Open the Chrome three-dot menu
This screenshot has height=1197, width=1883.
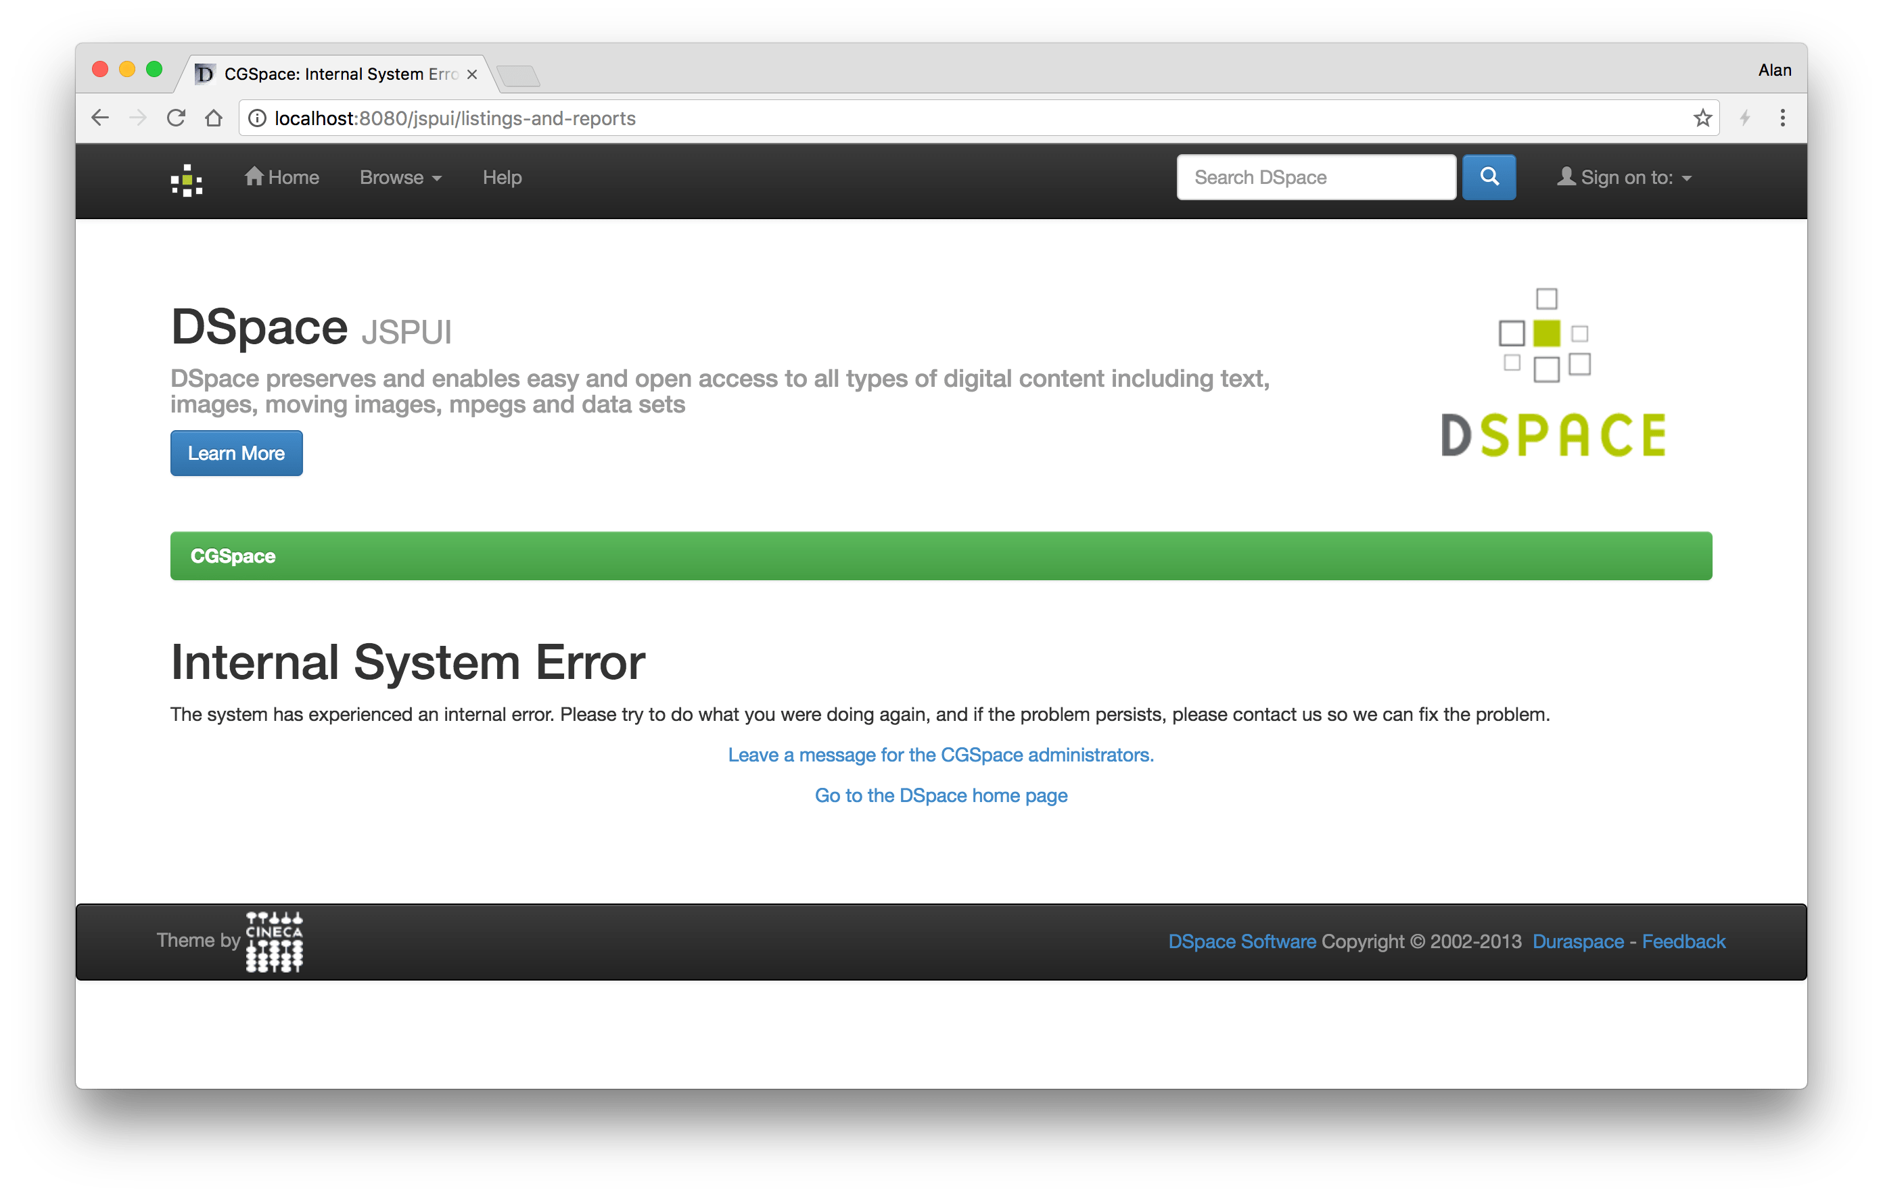pos(1783,118)
